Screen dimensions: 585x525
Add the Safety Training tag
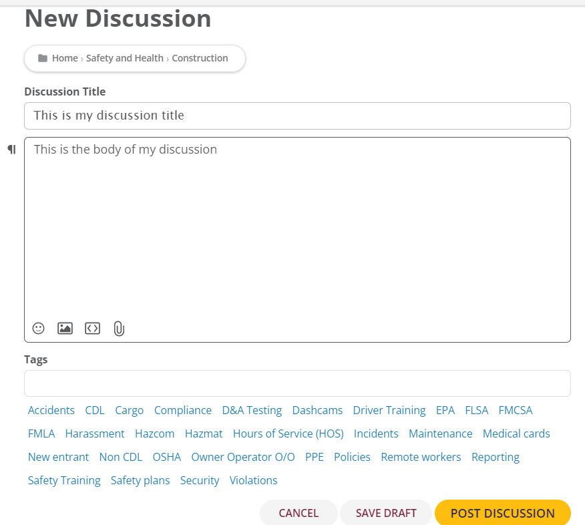[64, 480]
